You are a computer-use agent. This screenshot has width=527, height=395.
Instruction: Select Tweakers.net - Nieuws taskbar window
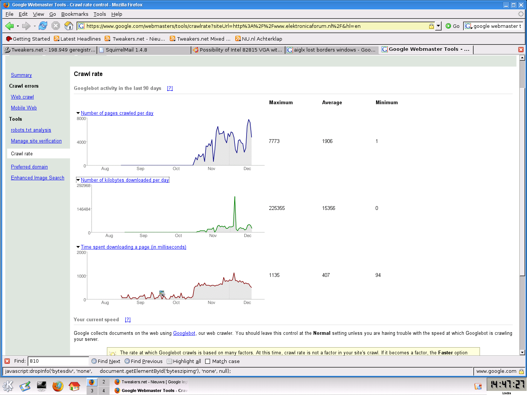[151, 382]
